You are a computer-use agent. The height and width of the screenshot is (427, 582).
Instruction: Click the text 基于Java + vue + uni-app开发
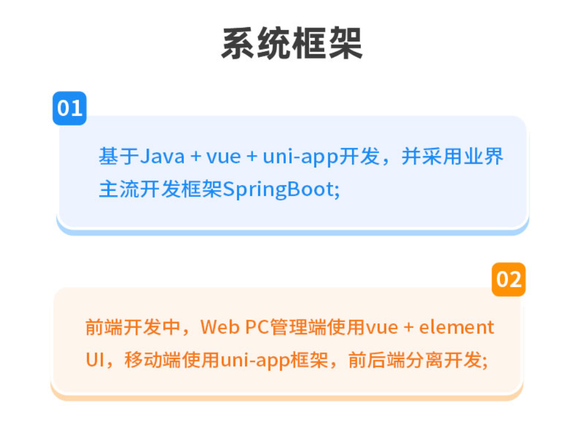[239, 156]
